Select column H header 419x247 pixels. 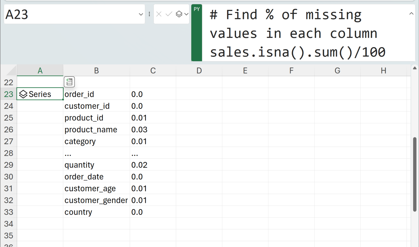coord(383,71)
